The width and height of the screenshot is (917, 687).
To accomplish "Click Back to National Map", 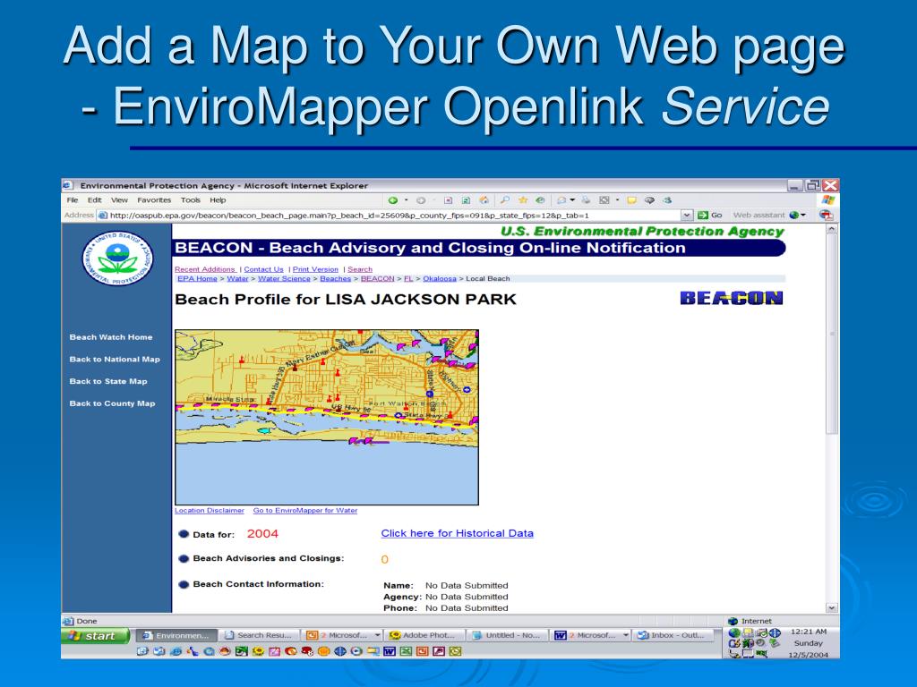I will click(x=115, y=360).
